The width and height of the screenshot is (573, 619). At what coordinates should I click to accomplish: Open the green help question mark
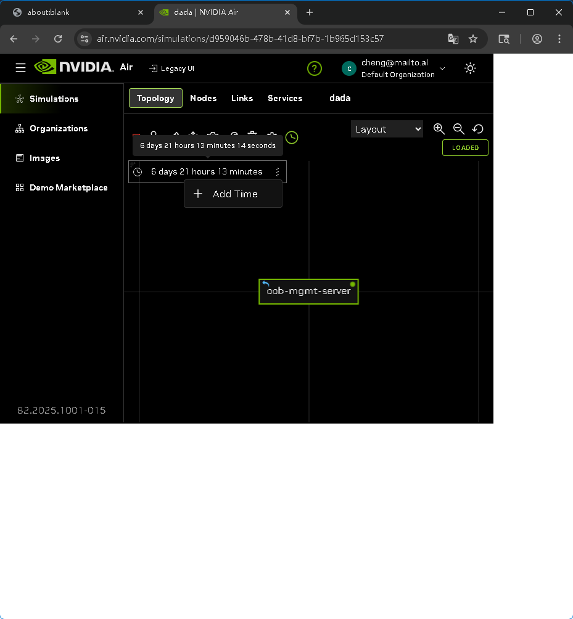click(315, 68)
